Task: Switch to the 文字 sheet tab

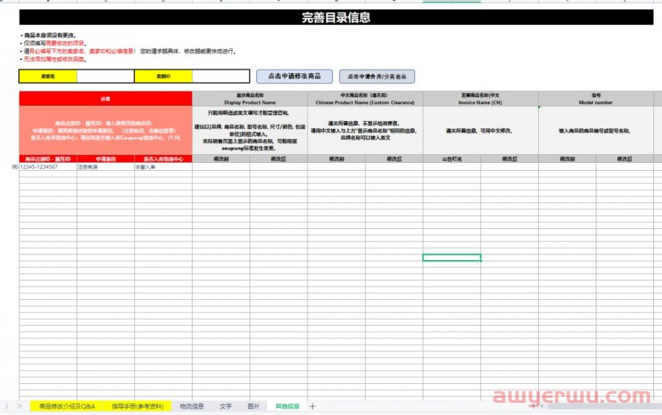Action: coord(226,406)
